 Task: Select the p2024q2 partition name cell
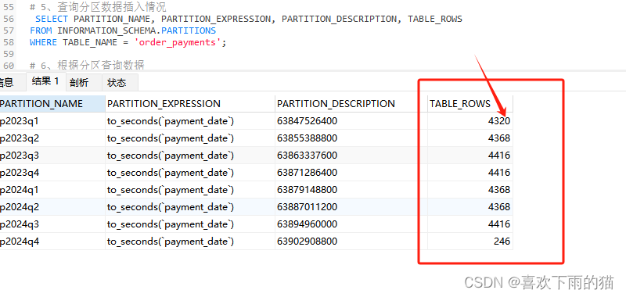(x=52, y=207)
